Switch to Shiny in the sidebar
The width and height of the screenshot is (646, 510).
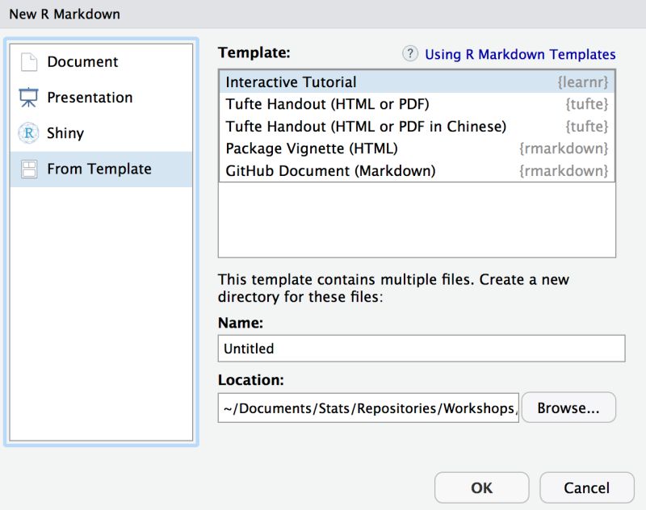[x=69, y=132]
